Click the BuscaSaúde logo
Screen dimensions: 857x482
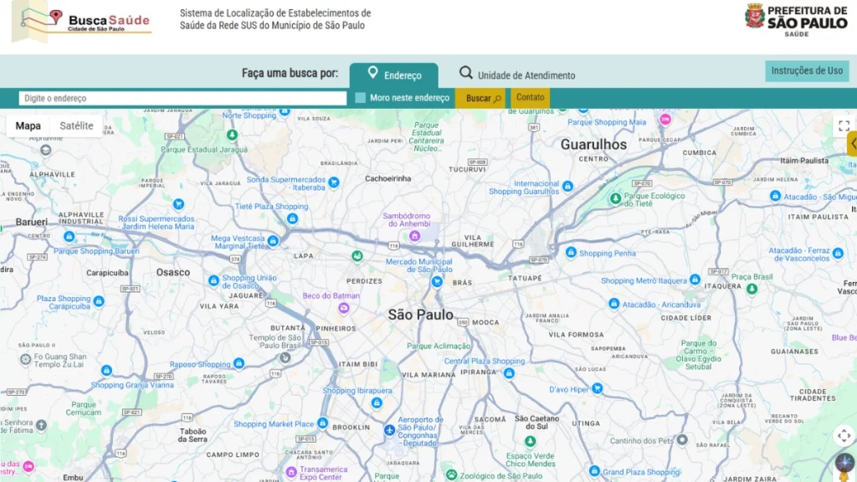point(82,21)
